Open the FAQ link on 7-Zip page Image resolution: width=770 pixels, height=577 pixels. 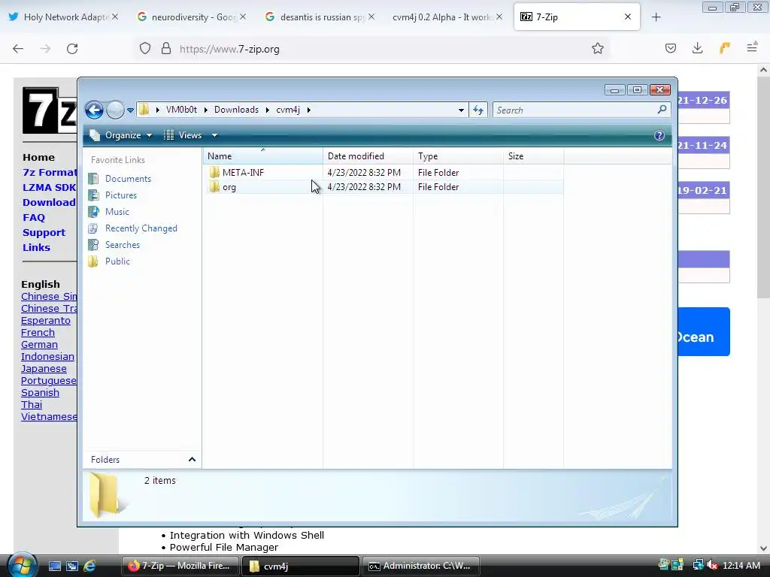[x=33, y=217]
